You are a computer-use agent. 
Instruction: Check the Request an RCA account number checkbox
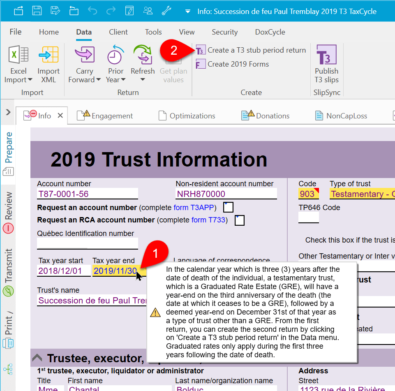click(x=239, y=220)
